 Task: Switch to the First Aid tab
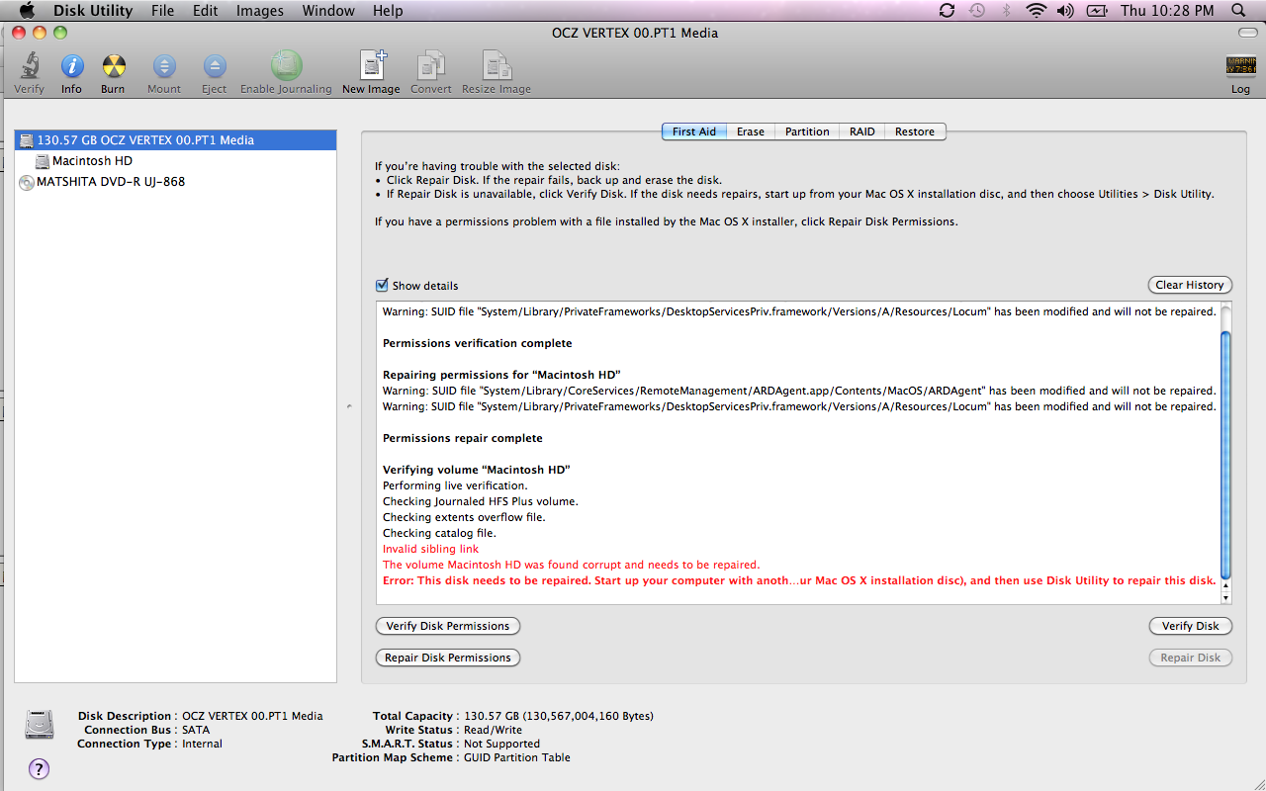pos(694,132)
